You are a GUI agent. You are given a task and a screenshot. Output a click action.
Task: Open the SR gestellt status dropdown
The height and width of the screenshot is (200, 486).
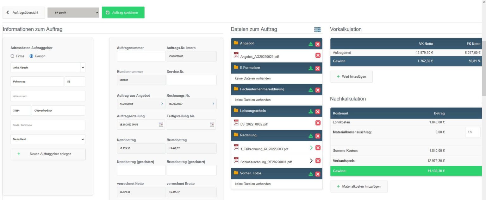coord(72,12)
